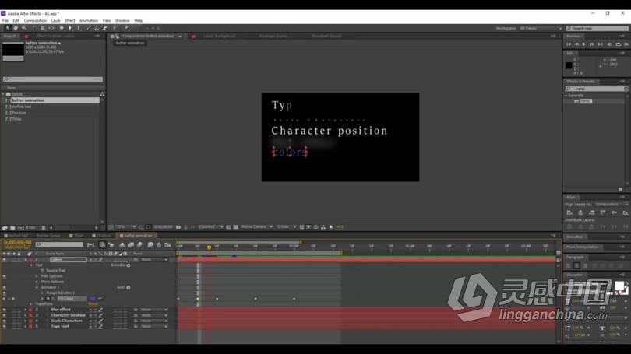Click the Play button in the Preview panel
631x354 pixels.
point(584,44)
